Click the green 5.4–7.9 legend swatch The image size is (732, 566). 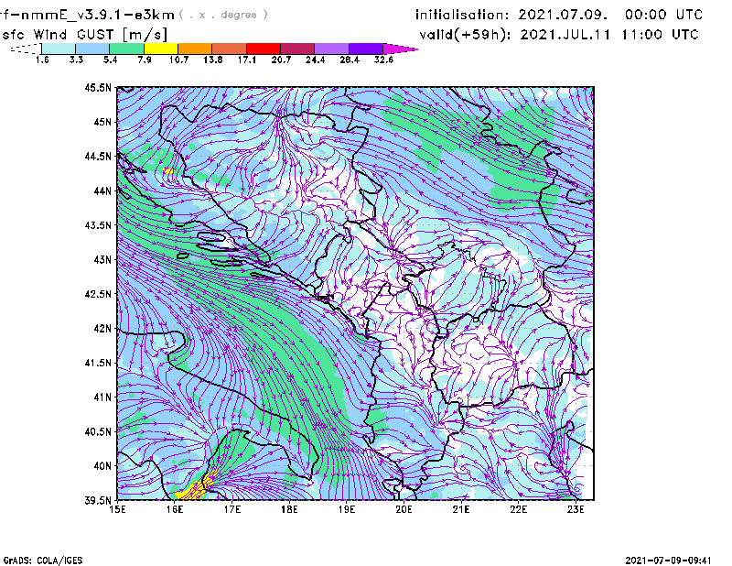tap(126, 49)
